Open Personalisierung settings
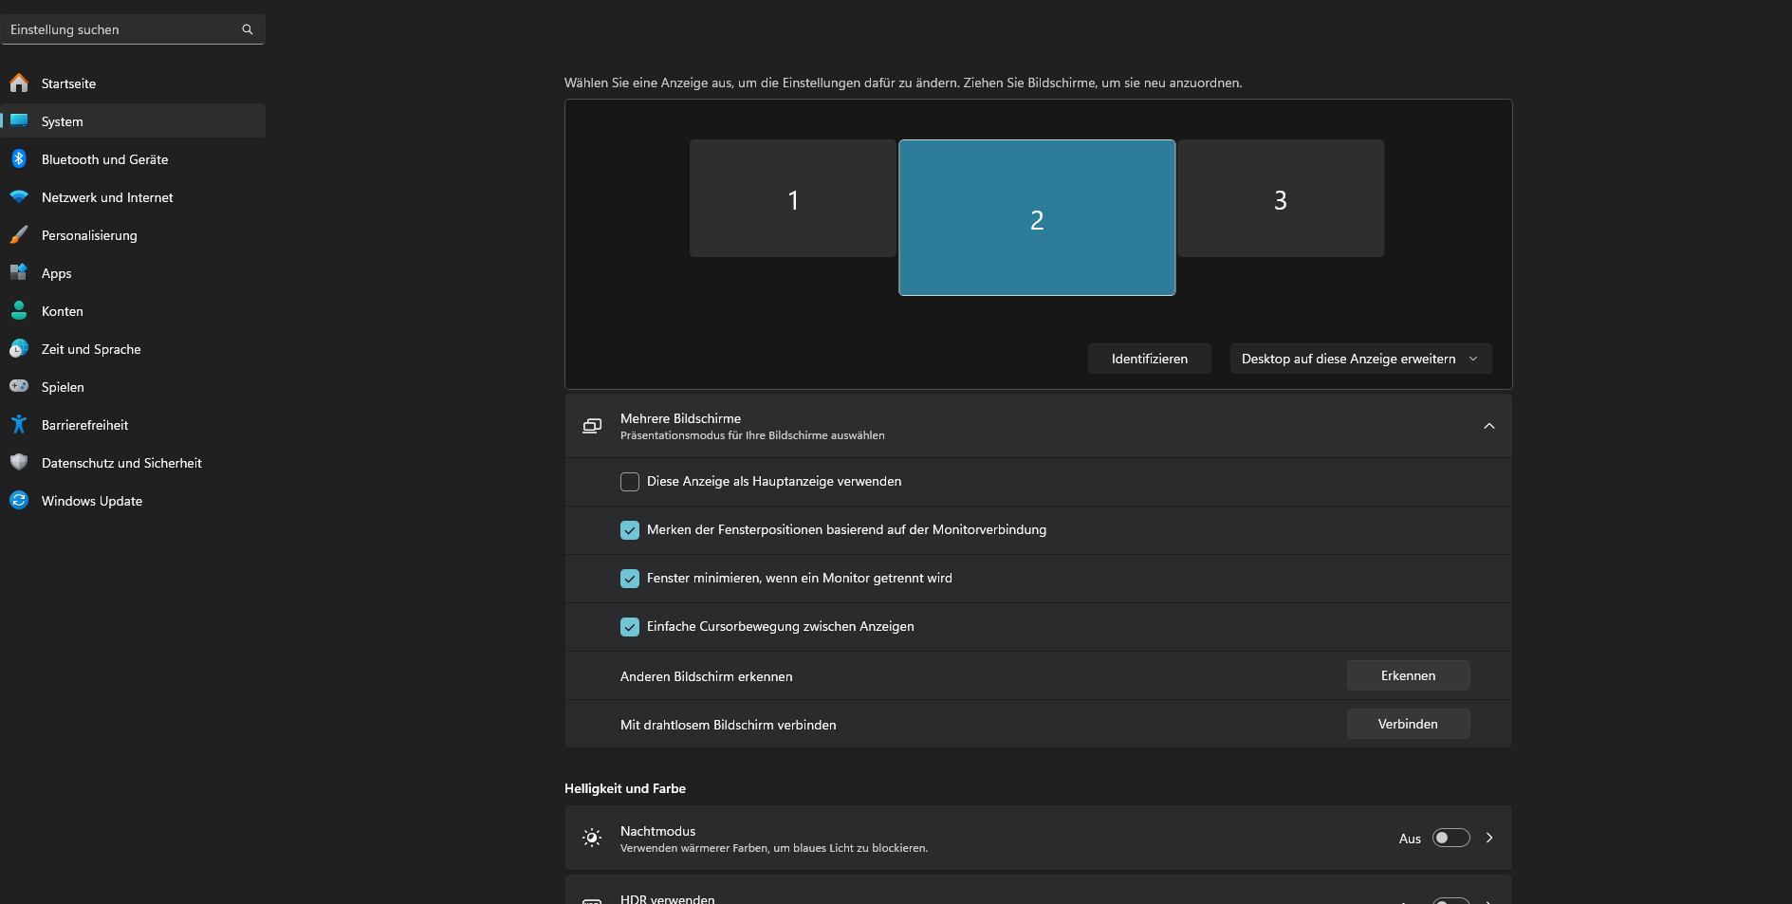The height and width of the screenshot is (904, 1792). (133, 234)
